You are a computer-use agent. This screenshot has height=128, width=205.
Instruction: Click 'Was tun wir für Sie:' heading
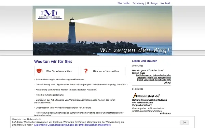click(x=53, y=61)
